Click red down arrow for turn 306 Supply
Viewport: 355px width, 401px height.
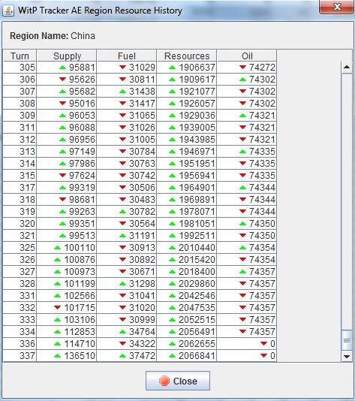pos(62,80)
